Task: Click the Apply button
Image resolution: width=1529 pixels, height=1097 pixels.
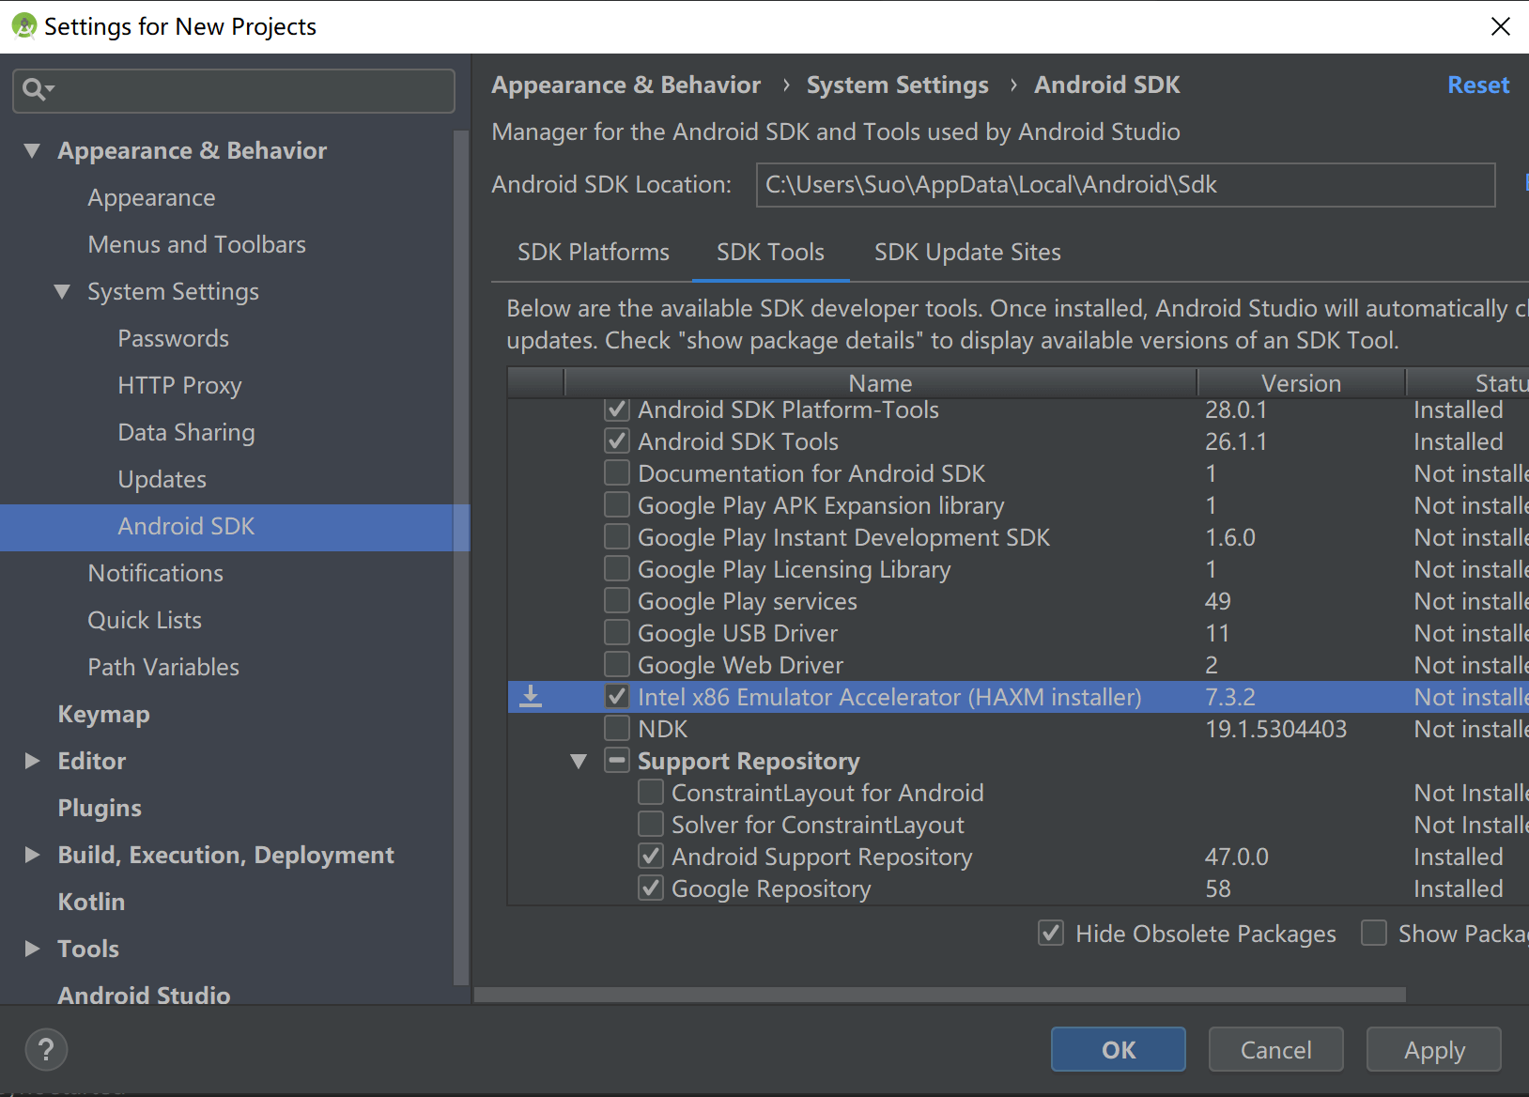Action: point(1433,1049)
